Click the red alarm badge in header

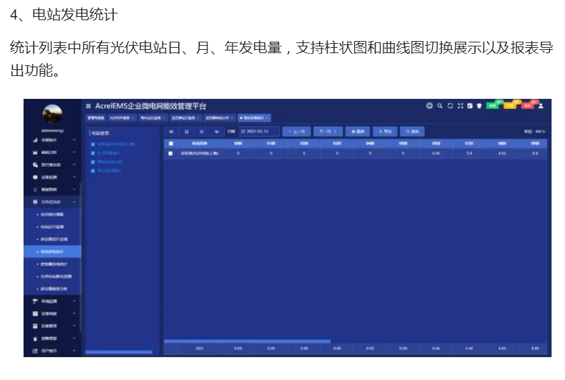coord(529,105)
